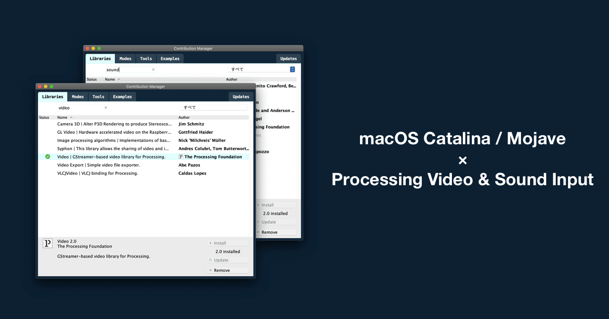The image size is (609, 319).
Task: Click the green installed checkmark beside Video library
Action: pyautogui.click(x=48, y=157)
